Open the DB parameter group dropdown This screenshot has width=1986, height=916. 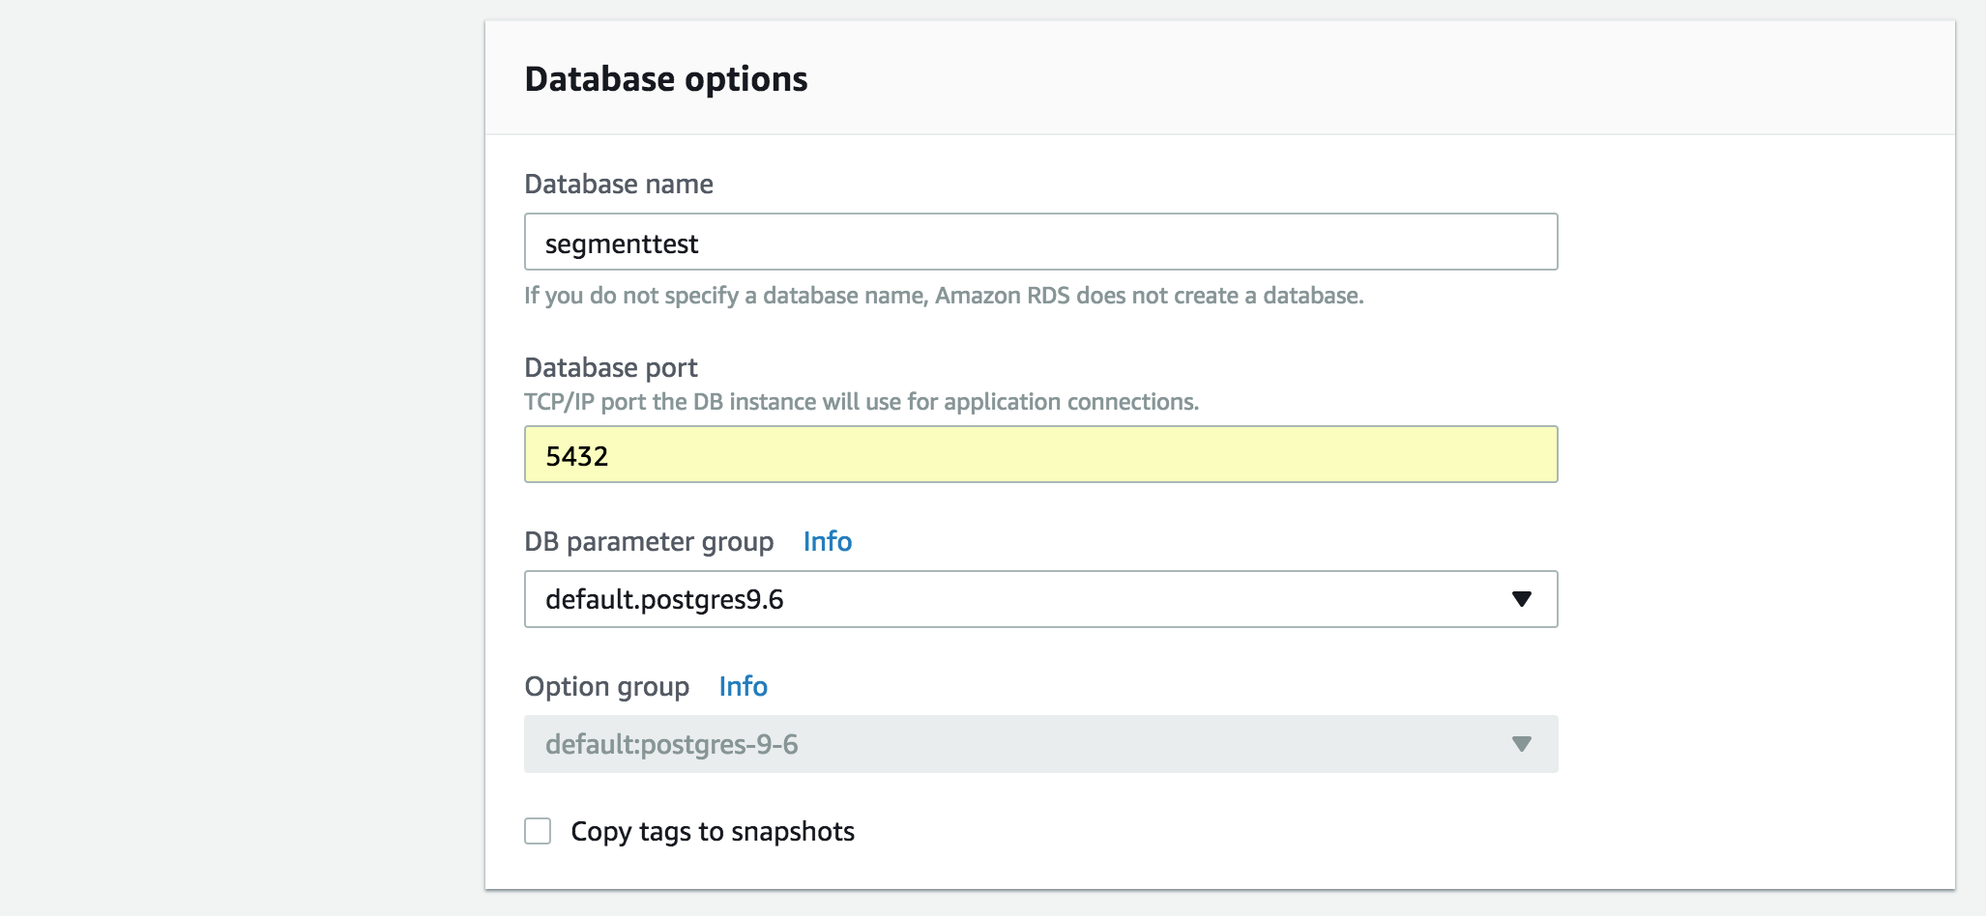pos(1039,599)
